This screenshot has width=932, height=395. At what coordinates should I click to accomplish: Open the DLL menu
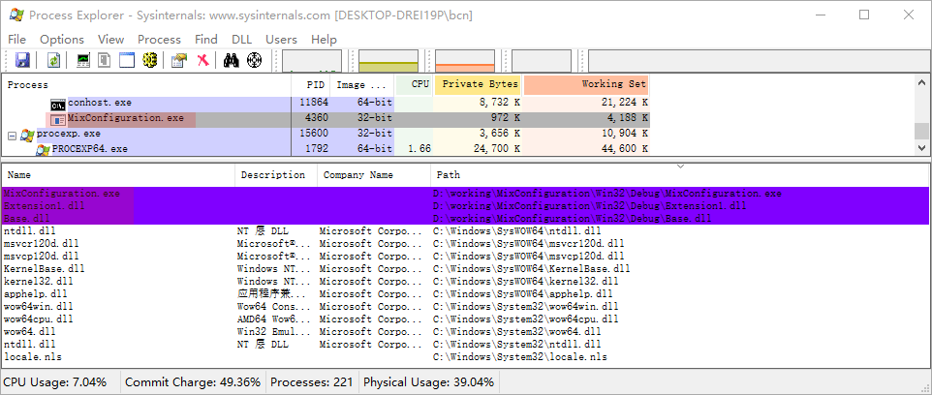click(242, 39)
